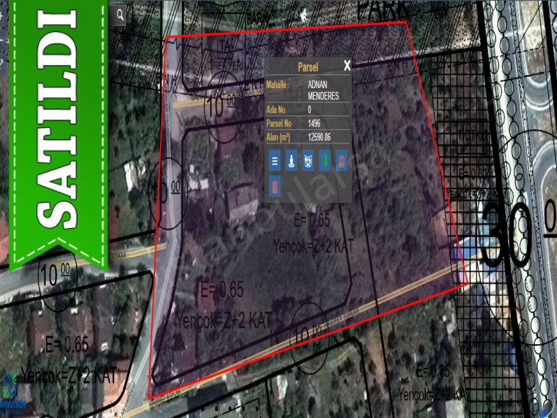Click the Alan area value 12590.86
The width and height of the screenshot is (557, 418).
pos(319,137)
